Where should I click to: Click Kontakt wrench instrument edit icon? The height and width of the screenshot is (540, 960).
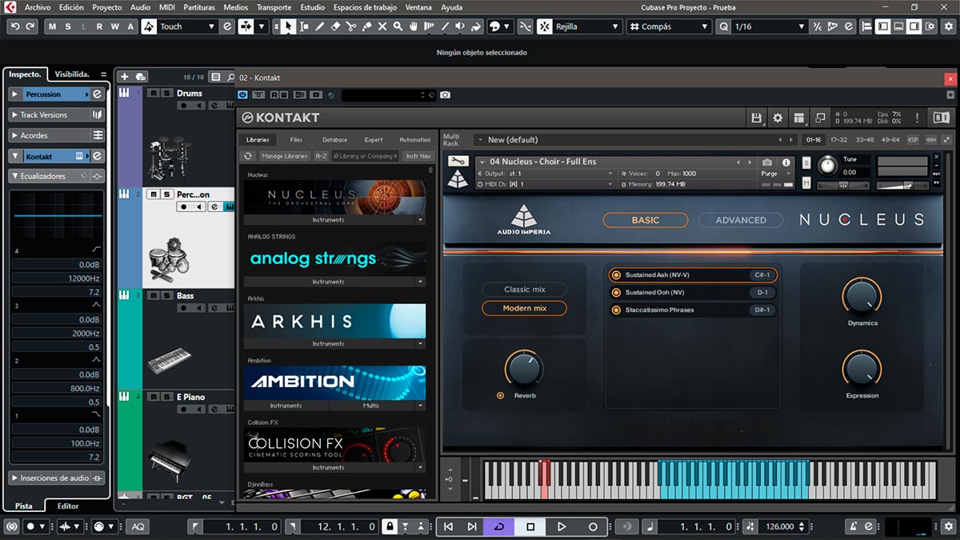(x=458, y=161)
